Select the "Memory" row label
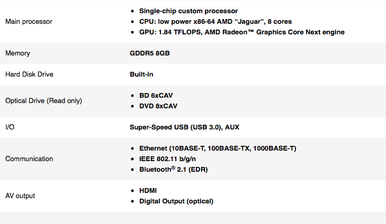The width and height of the screenshot is (386, 224). pyautogui.click(x=17, y=53)
